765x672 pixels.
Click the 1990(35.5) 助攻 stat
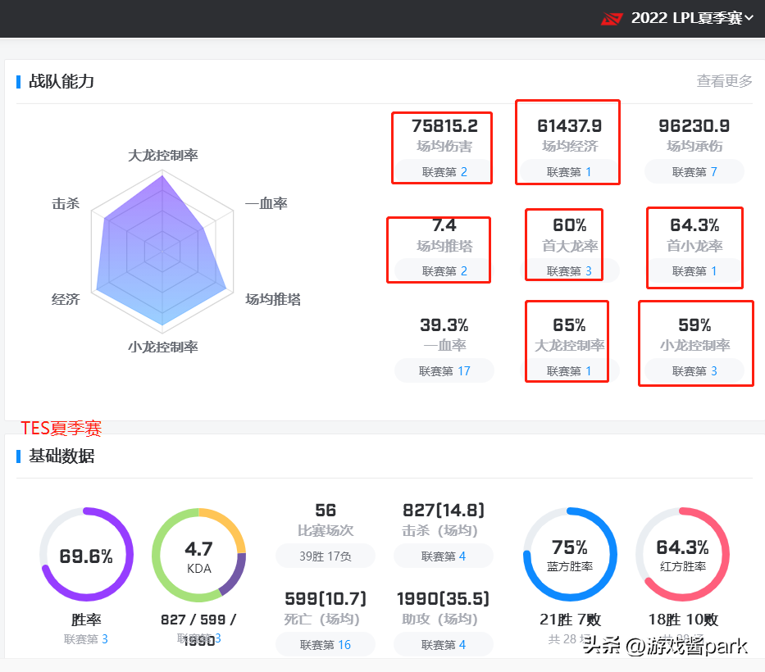click(444, 609)
